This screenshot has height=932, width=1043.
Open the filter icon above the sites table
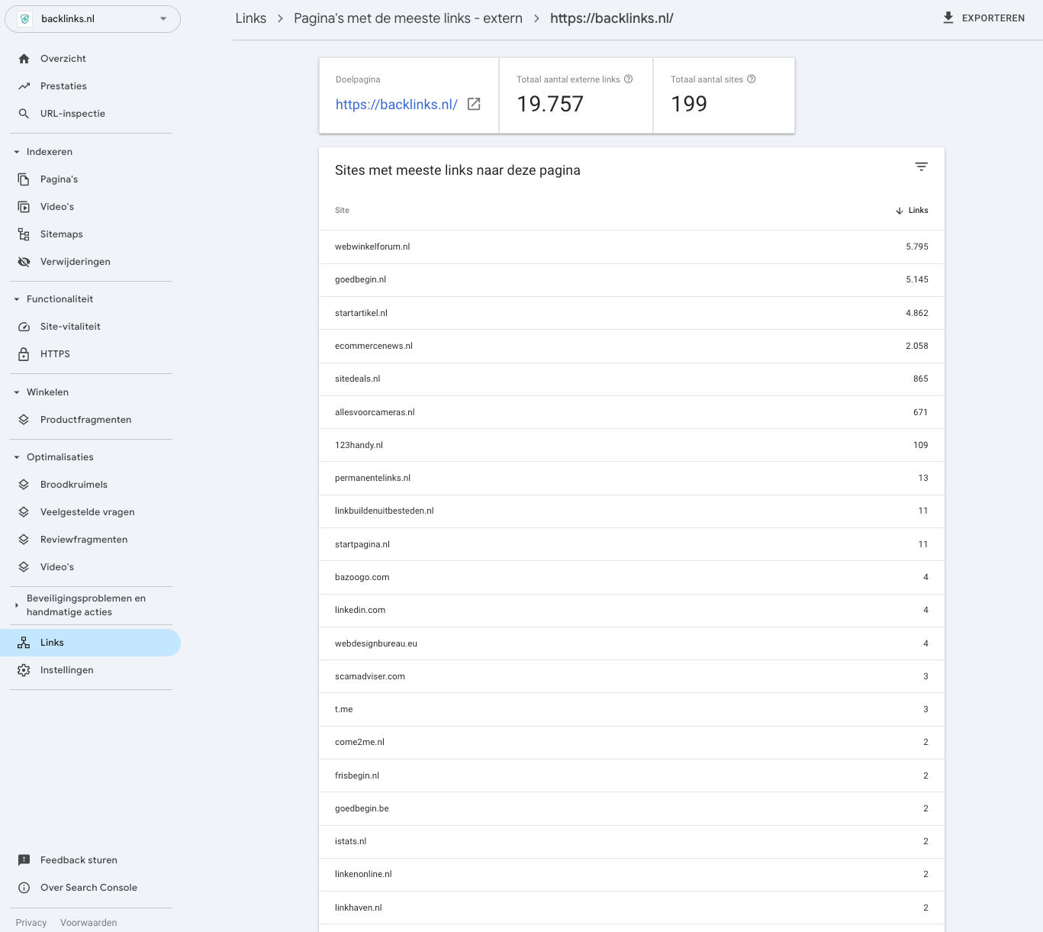point(921,166)
